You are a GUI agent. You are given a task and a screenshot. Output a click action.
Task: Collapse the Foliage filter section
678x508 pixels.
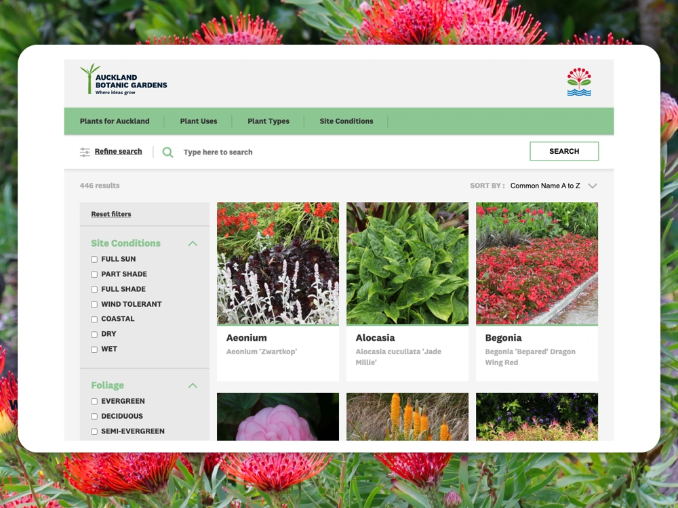[193, 385]
